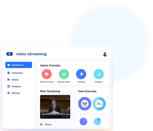153x131 pixels.
Task: Click the video player play button
Action: [43, 117]
